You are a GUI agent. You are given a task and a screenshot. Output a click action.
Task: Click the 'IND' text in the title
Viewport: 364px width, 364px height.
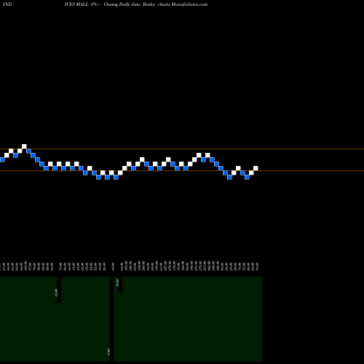pos(7,4)
